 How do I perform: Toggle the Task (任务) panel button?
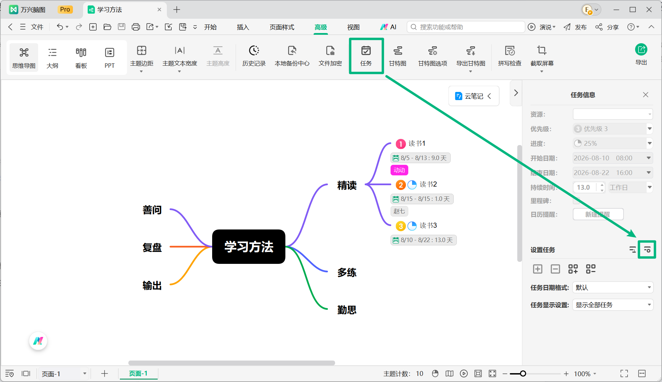366,56
